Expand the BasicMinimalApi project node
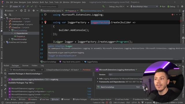This screenshot has width=185, height=104. coord(10,39)
